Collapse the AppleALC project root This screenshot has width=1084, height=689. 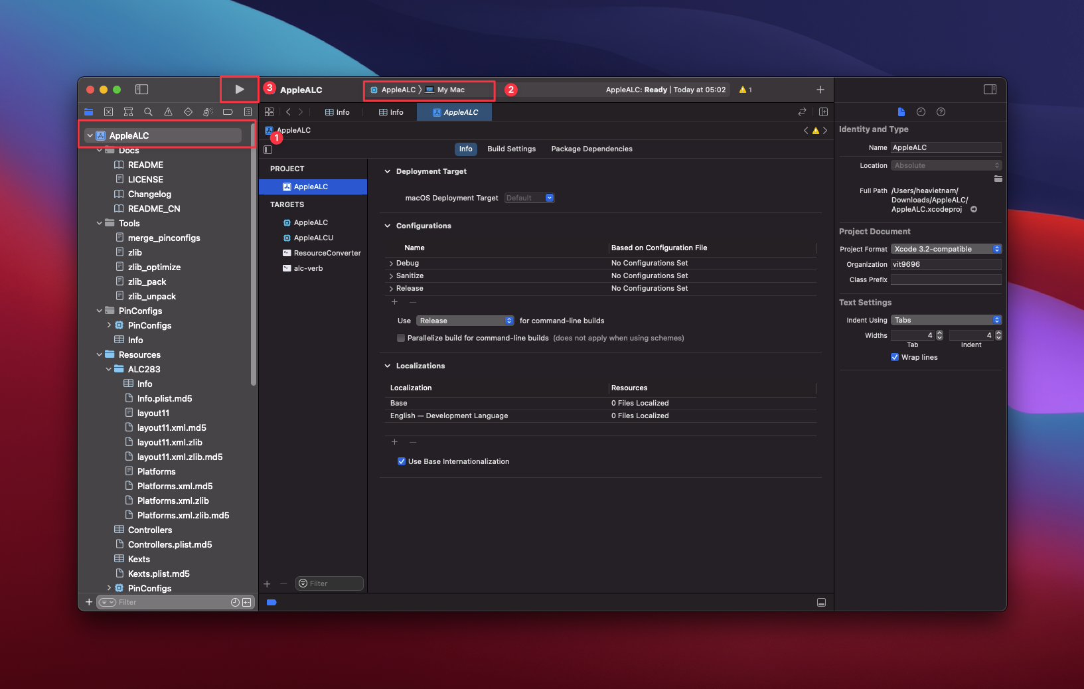pyautogui.click(x=90, y=135)
